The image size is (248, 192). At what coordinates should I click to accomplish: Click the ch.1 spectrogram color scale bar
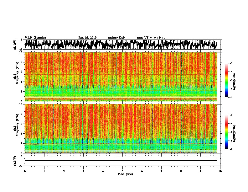coord(227,80)
